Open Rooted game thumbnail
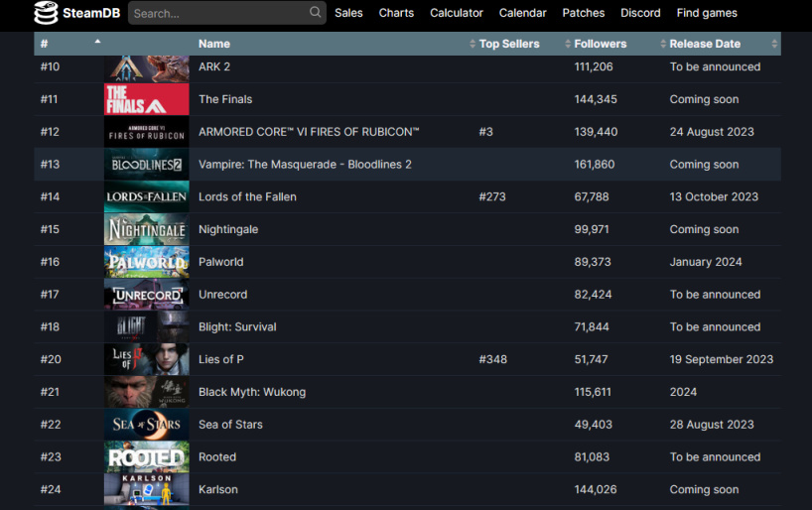Viewport: 812px width, 510px height. coord(147,456)
